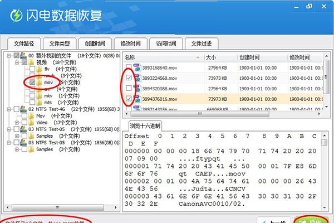Viewport: 334px width, 223px height.
Task: Sort by 创建时间 column header
Action: [262, 57]
